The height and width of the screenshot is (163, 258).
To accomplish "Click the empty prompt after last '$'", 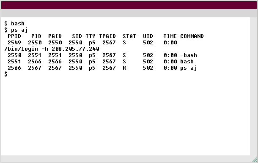I will (x=6, y=74).
